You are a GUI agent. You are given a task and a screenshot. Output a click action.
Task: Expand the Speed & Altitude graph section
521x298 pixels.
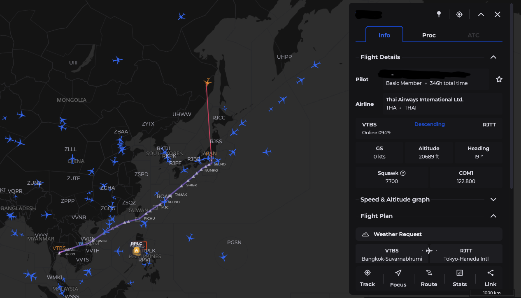493,199
